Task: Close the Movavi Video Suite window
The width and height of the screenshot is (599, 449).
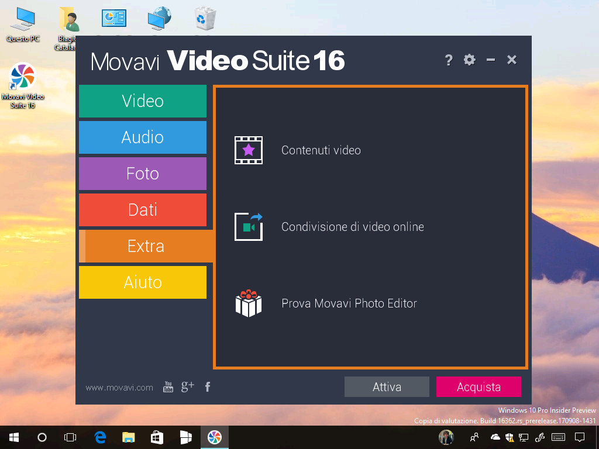Action: [x=512, y=60]
